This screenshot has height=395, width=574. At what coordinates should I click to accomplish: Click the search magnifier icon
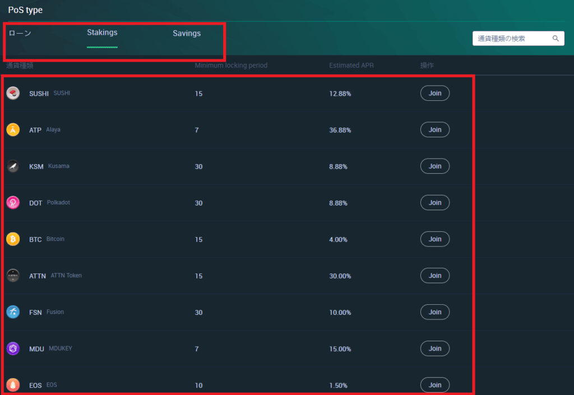556,39
